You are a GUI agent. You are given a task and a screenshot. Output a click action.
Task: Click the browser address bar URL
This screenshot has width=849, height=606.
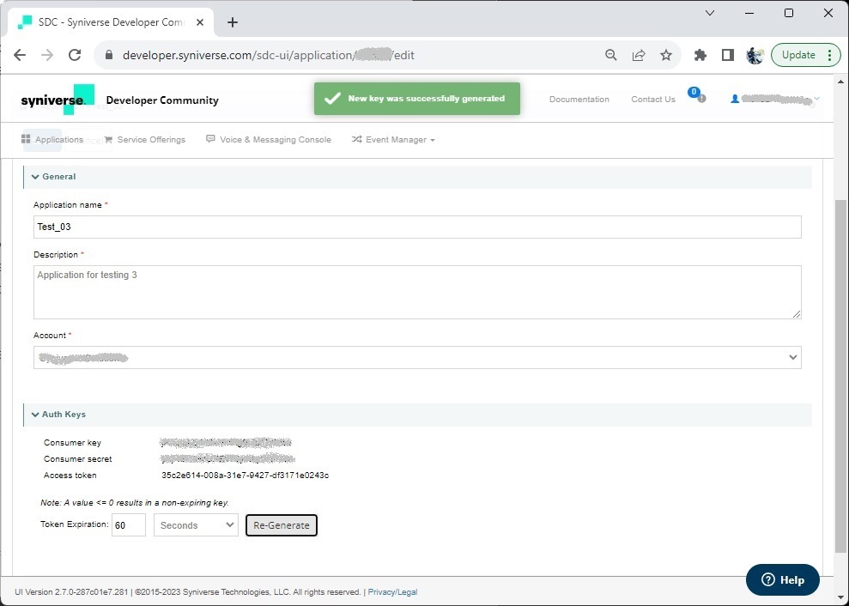pos(269,55)
